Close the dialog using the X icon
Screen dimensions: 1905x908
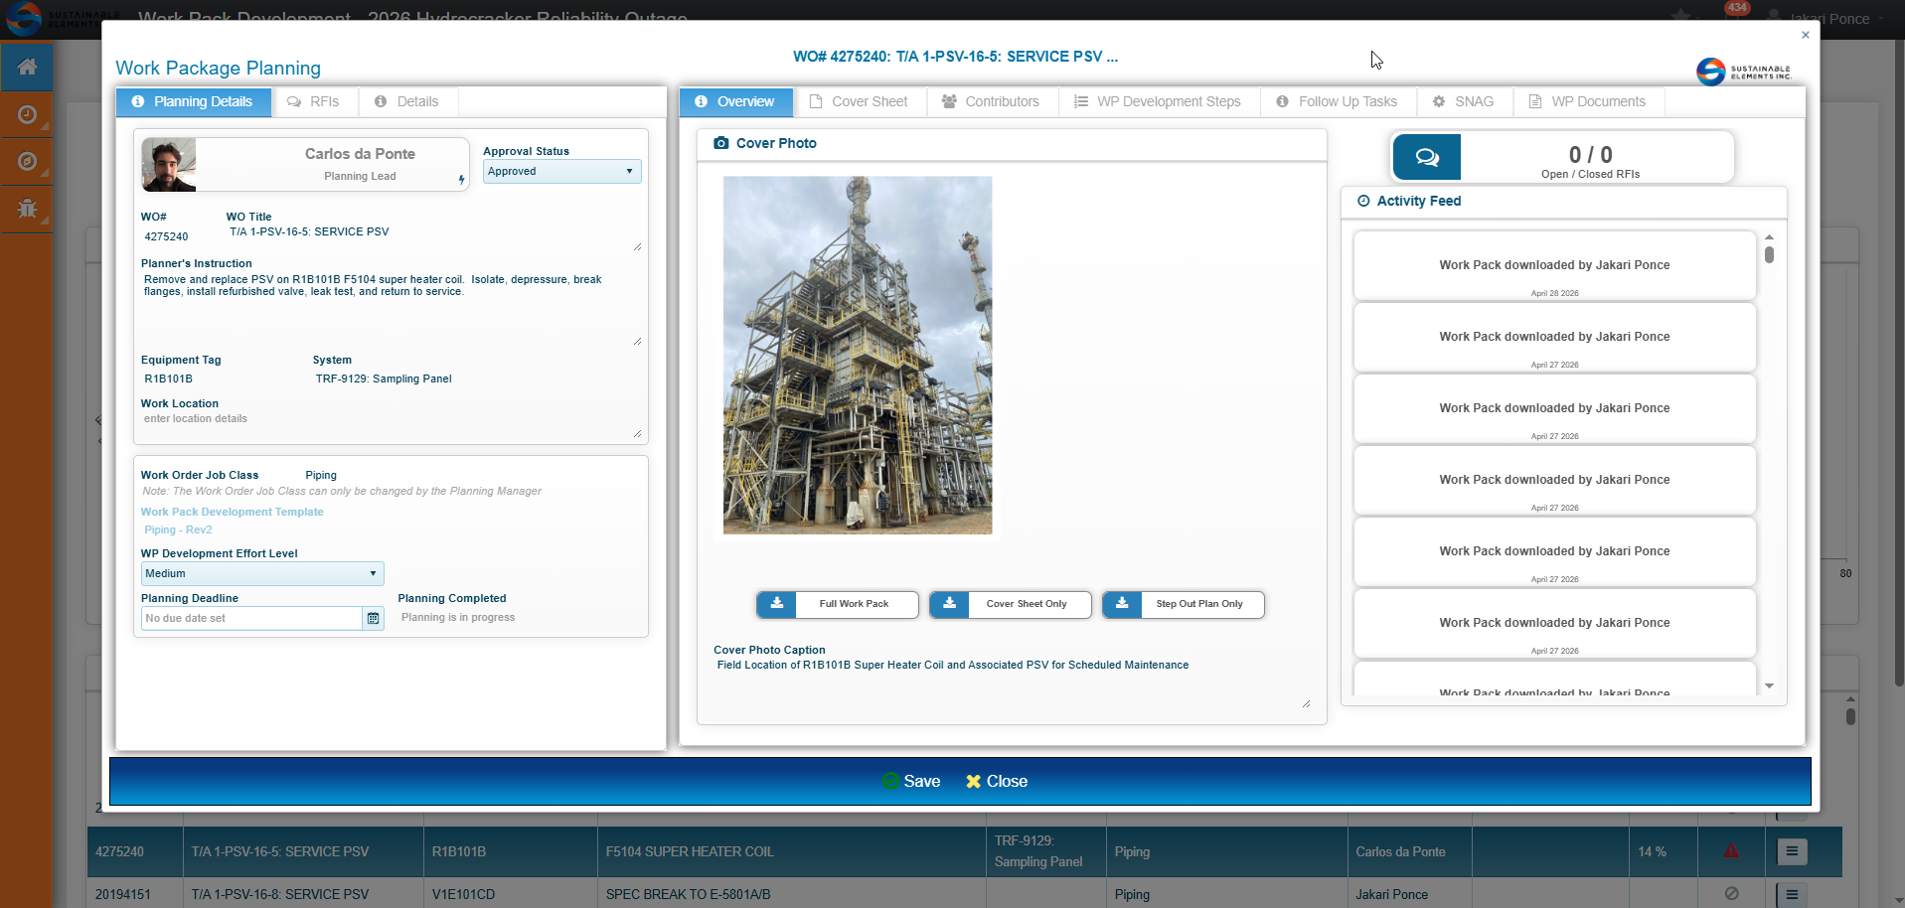[1806, 35]
